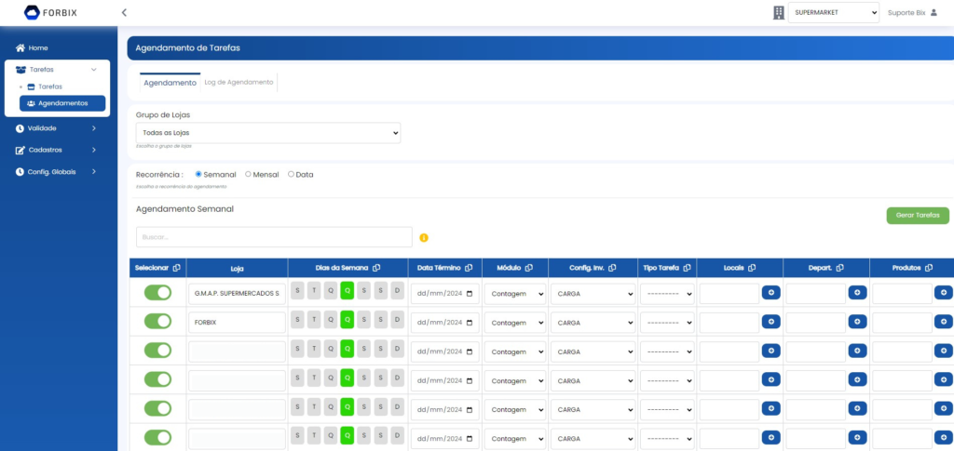Click the Home house icon in sidebar
The image size is (954, 451).
(20, 48)
